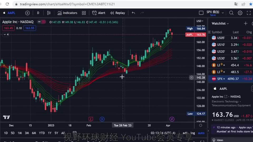Toggle adj price adjustment

185,133
